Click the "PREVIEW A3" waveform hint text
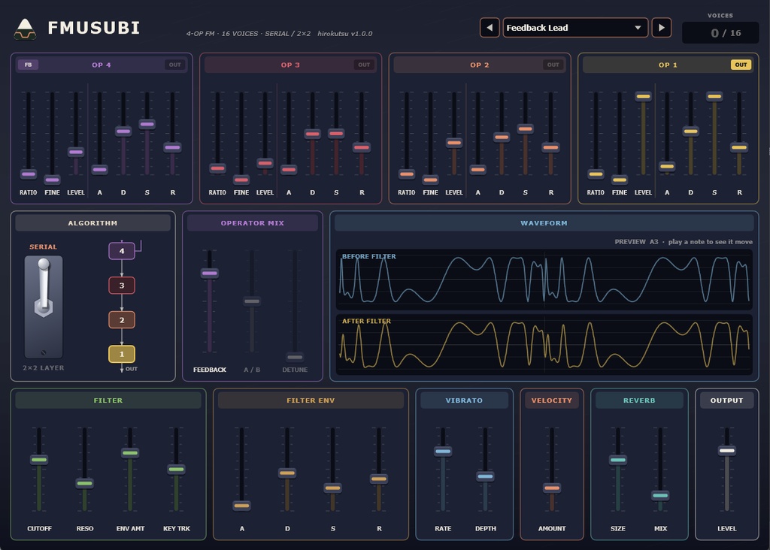Image resolution: width=770 pixels, height=550 pixels. (636, 241)
